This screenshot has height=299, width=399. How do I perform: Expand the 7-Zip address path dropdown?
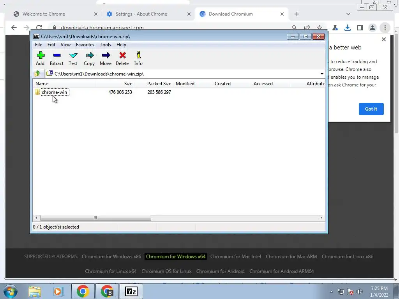coord(322,74)
